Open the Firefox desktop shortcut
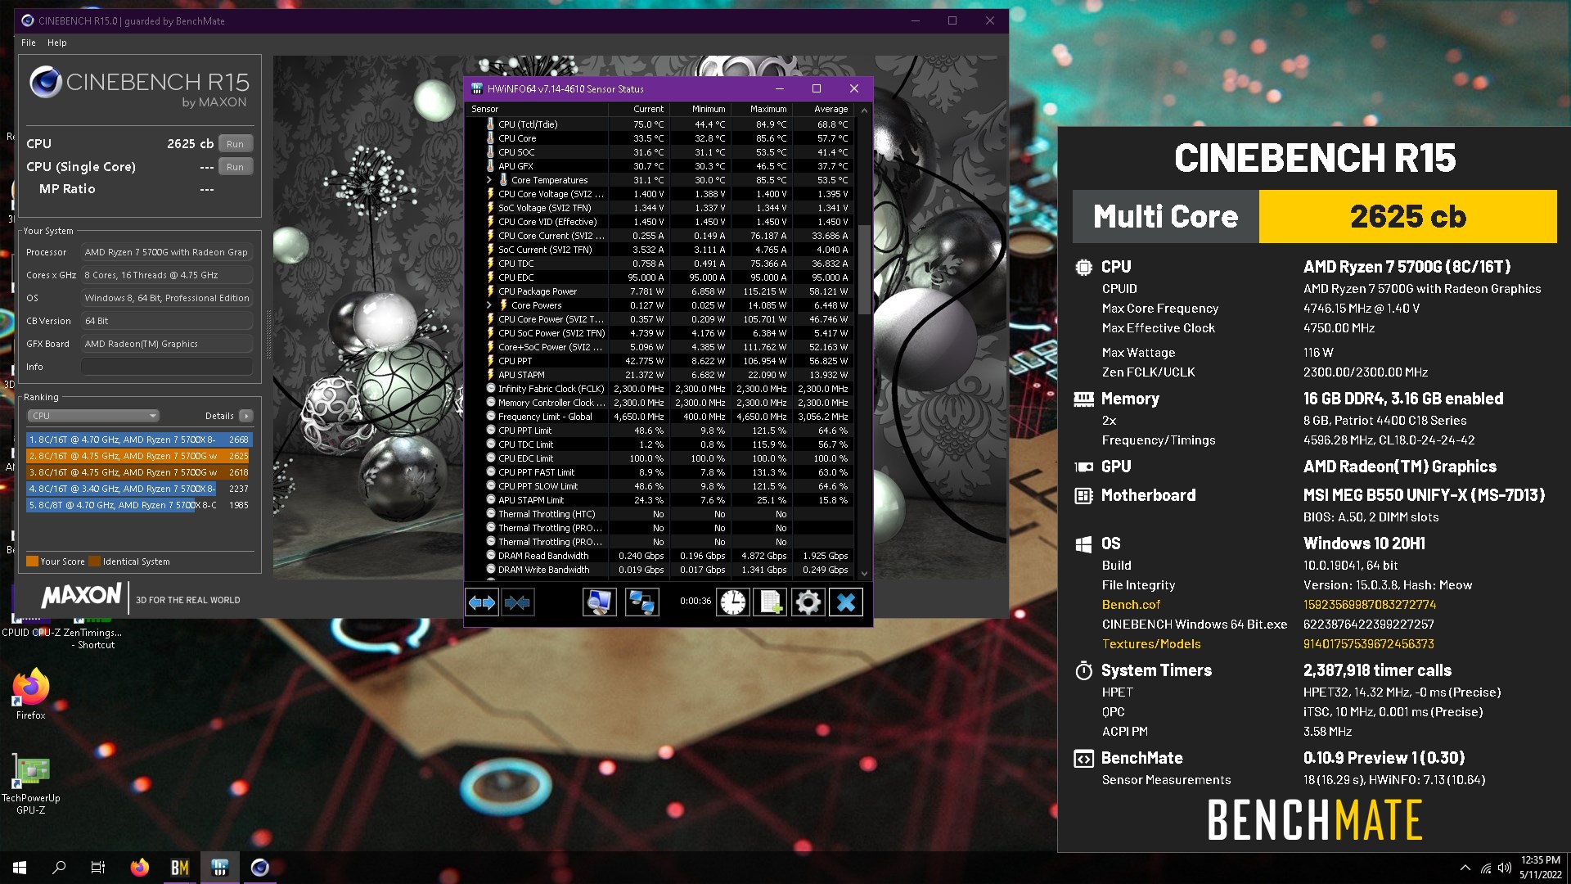Viewport: 1571px width, 884px height. coord(31,694)
